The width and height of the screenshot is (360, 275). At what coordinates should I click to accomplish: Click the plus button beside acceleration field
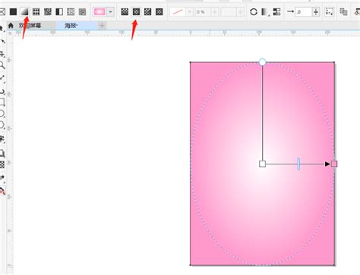pyautogui.click(x=316, y=12)
